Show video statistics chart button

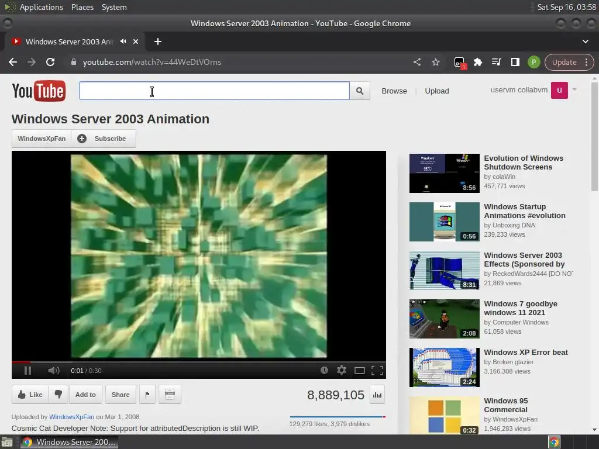pyautogui.click(x=377, y=395)
